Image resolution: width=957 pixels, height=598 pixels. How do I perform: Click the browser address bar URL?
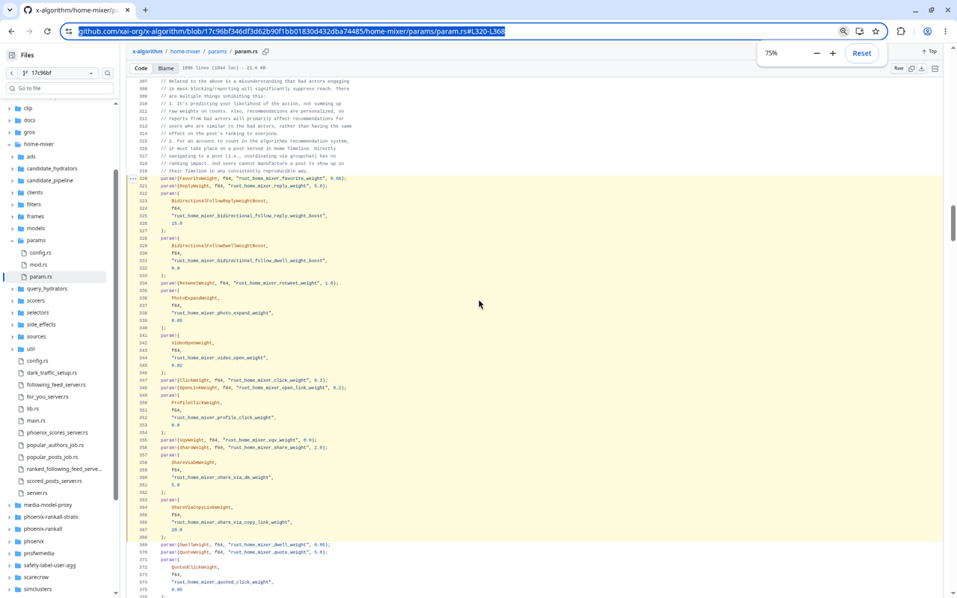tap(292, 31)
